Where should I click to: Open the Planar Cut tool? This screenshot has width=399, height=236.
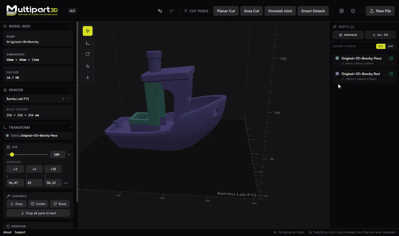tap(226, 11)
